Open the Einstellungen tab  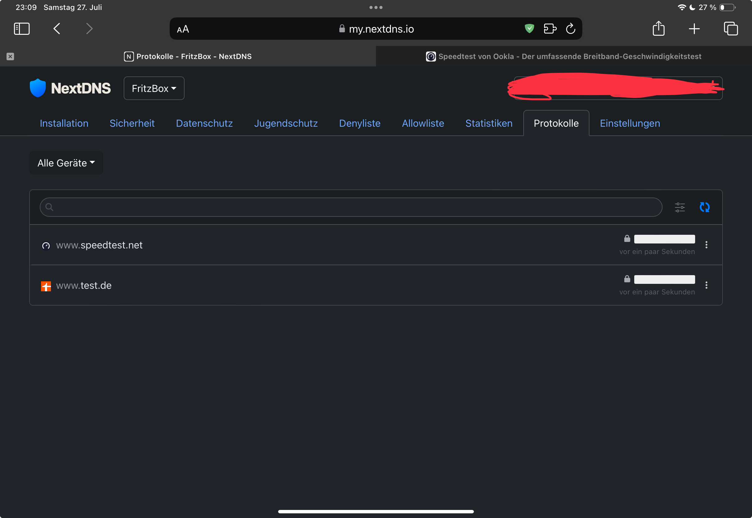coord(630,123)
